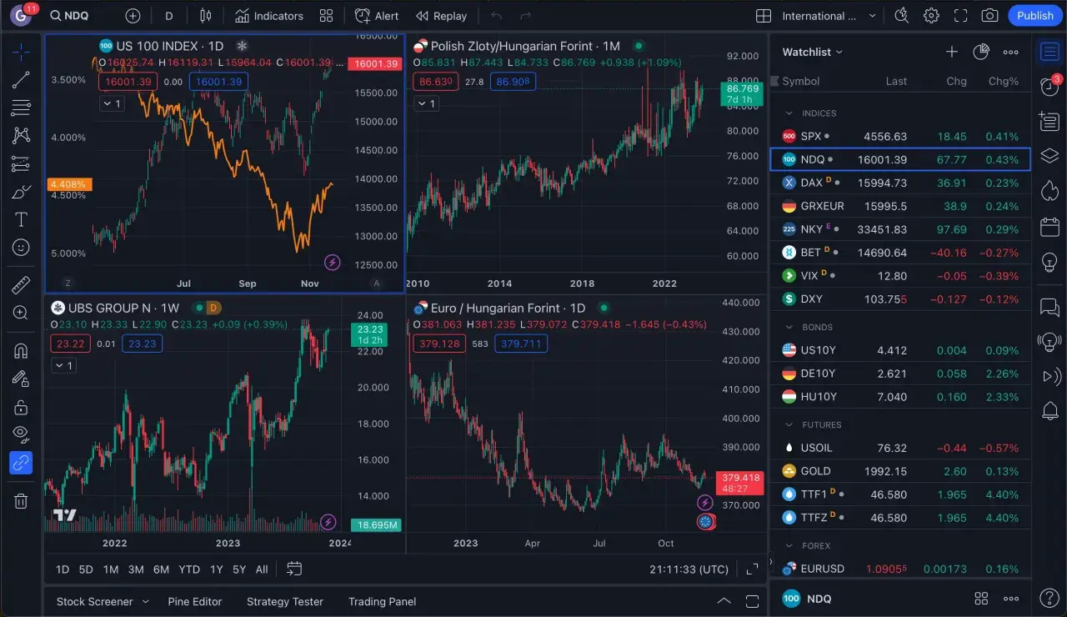Image resolution: width=1067 pixels, height=617 pixels.
Task: Open the forecasting and measurement tools
Action: 21,164
